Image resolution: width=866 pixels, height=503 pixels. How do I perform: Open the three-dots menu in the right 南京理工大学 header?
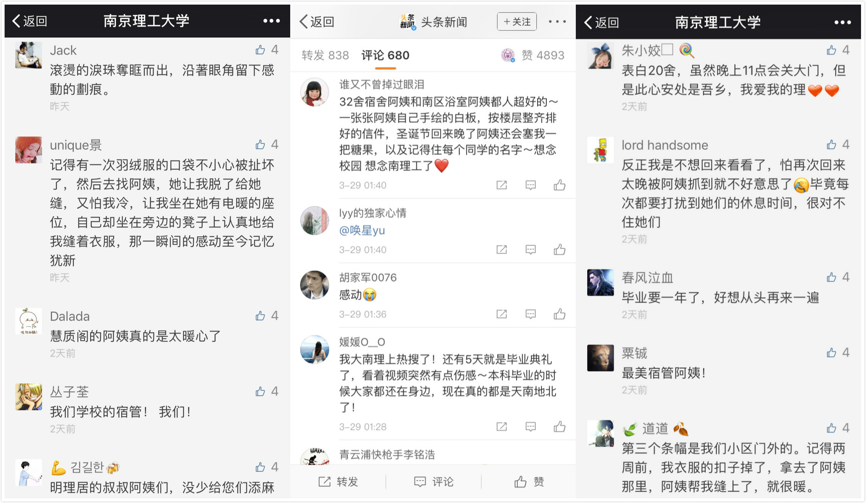(x=843, y=22)
